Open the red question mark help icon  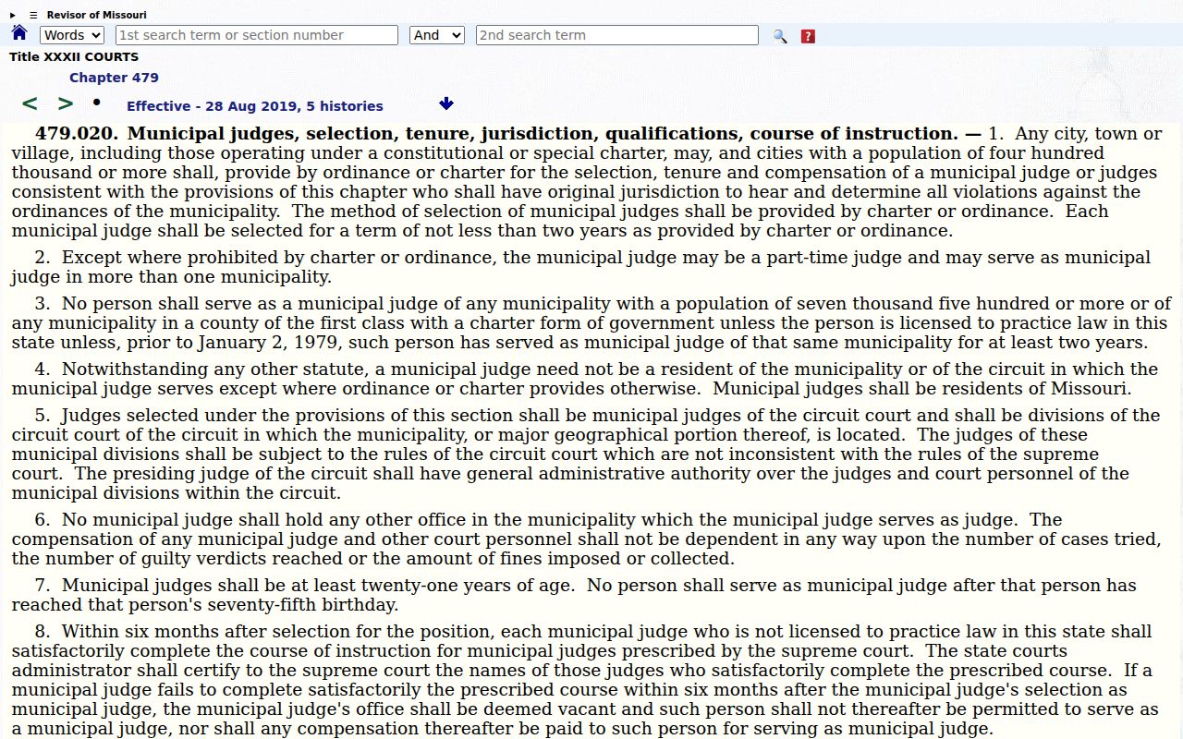click(x=808, y=36)
